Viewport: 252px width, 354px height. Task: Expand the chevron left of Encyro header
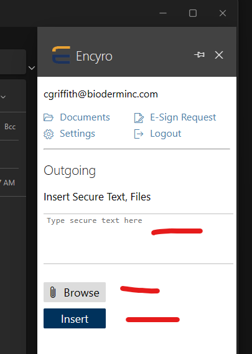[x=32, y=67]
